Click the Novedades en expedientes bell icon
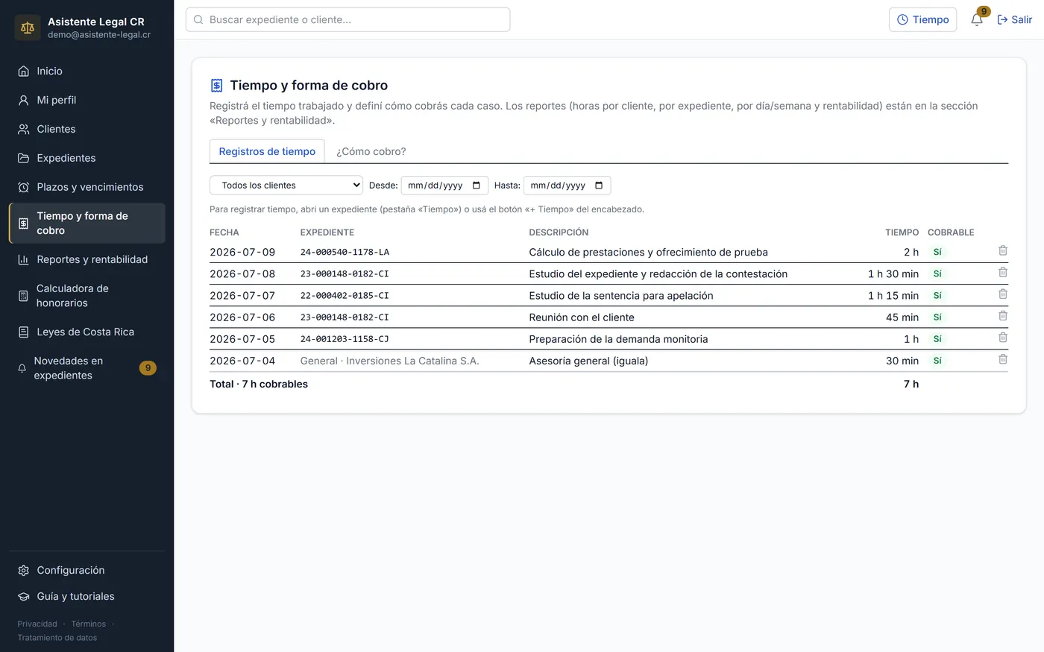The height and width of the screenshot is (652, 1044). coord(22,368)
